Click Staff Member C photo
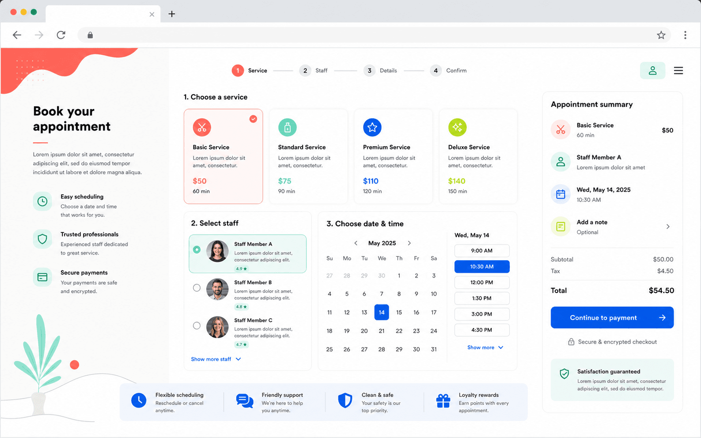The width and height of the screenshot is (701, 438). (x=217, y=327)
